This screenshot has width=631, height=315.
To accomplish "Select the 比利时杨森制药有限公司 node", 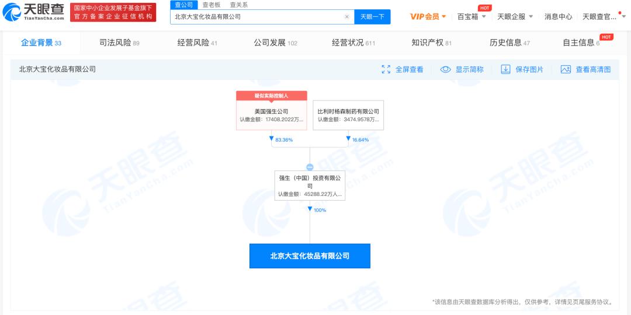I will (x=348, y=115).
